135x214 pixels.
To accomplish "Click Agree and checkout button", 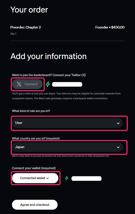I will [x=35, y=205].
